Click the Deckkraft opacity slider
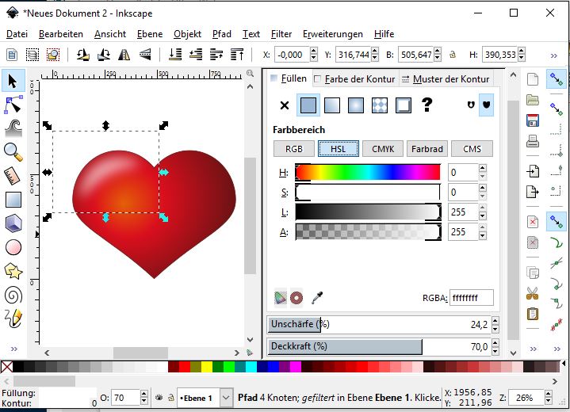This screenshot has height=412, width=570. pos(379,346)
